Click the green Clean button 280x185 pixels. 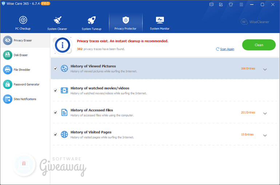[x=259, y=45]
